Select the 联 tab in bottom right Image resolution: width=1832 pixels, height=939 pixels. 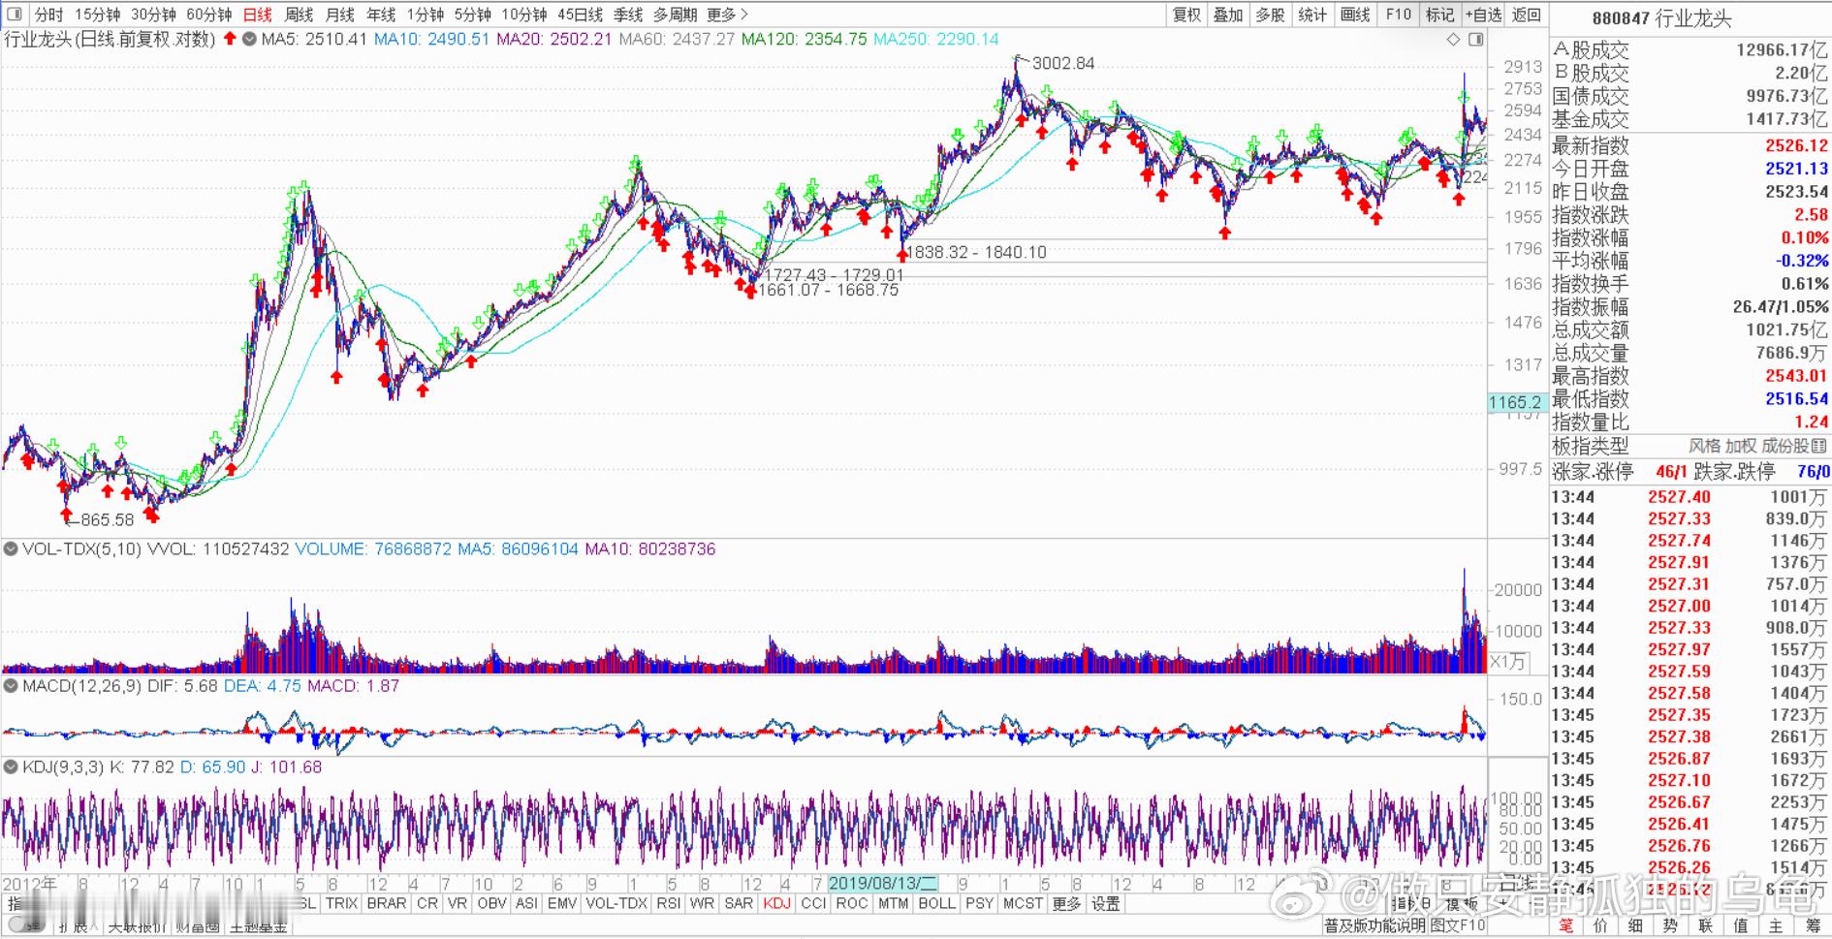pyautogui.click(x=1705, y=925)
